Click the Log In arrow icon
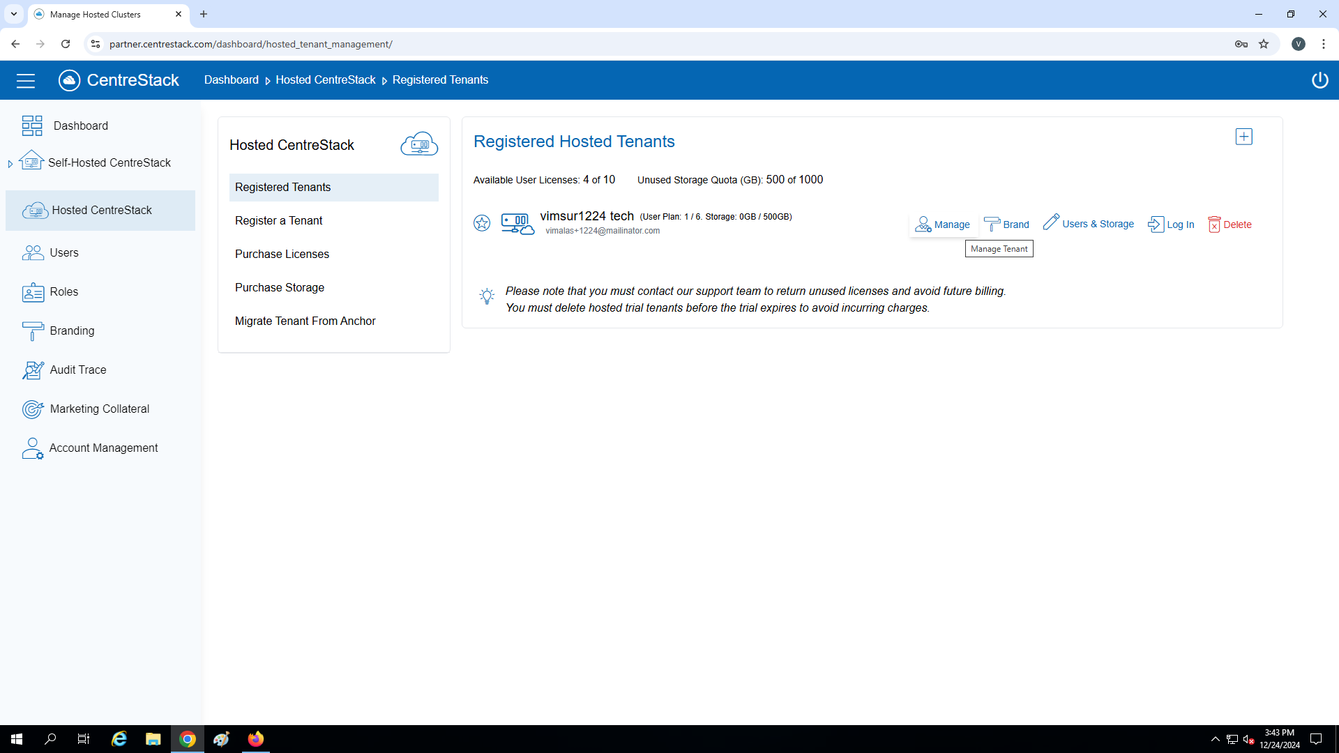This screenshot has height=753, width=1339. click(x=1156, y=224)
